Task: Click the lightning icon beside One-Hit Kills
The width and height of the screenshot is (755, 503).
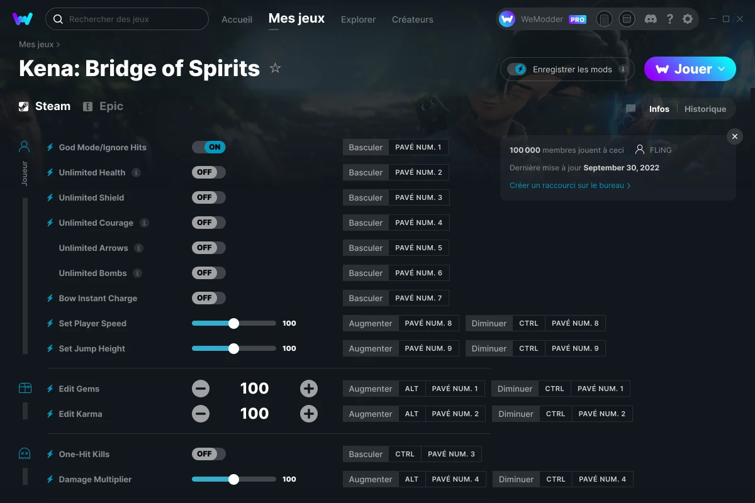Action: click(50, 454)
